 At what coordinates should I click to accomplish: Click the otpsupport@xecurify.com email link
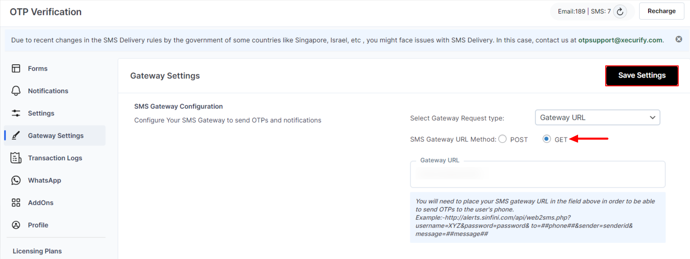pos(620,40)
